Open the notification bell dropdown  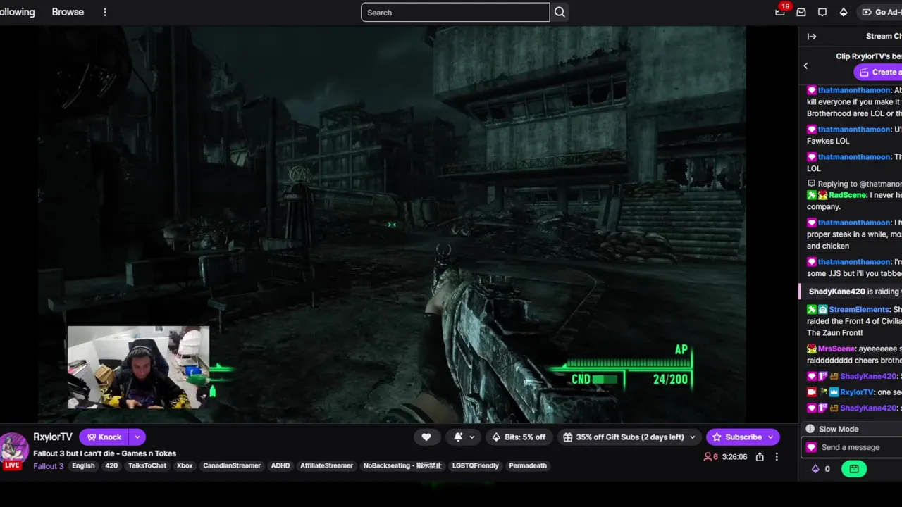coord(464,437)
